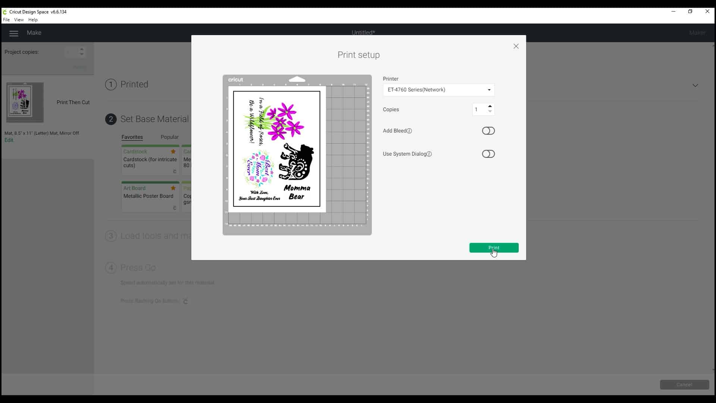The height and width of the screenshot is (403, 716).
Task: Increase Copies with the up arrow
Action: [490, 106]
